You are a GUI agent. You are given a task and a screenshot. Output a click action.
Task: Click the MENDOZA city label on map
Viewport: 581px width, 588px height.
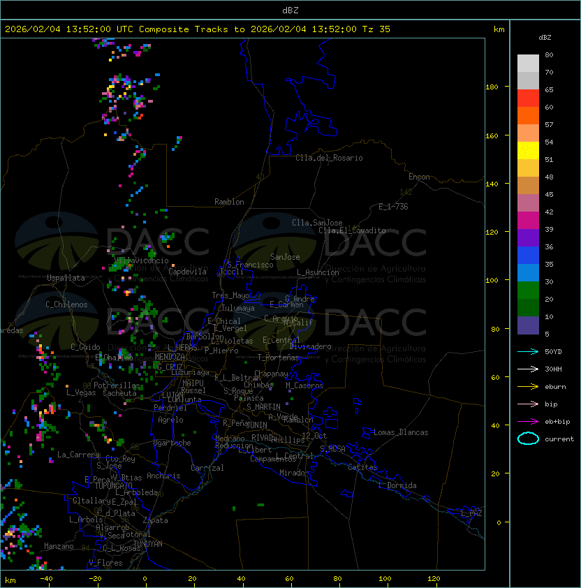pyautogui.click(x=170, y=357)
